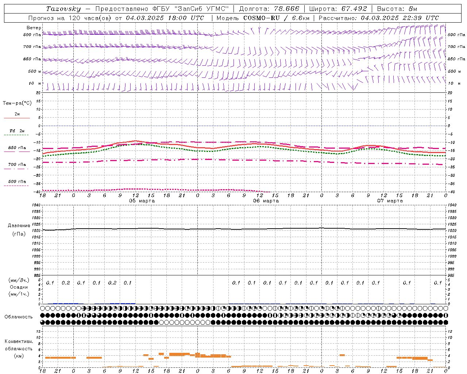
Task: Click the "06 марта" date label
Action: (x=266, y=201)
